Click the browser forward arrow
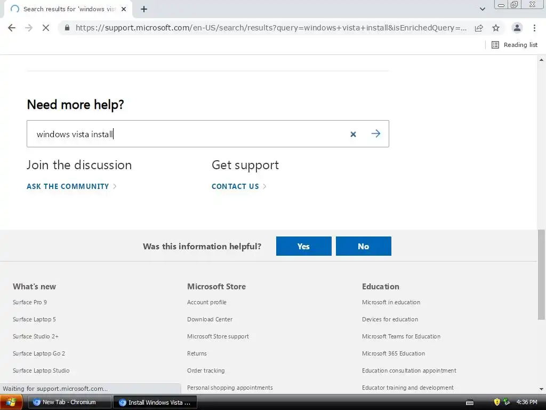 (29, 28)
